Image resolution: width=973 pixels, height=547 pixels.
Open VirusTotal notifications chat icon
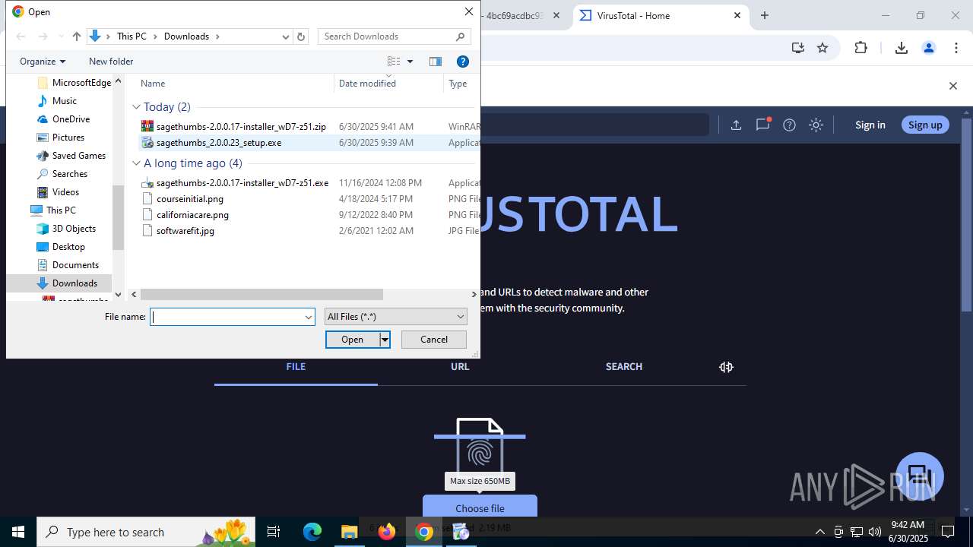pos(762,125)
